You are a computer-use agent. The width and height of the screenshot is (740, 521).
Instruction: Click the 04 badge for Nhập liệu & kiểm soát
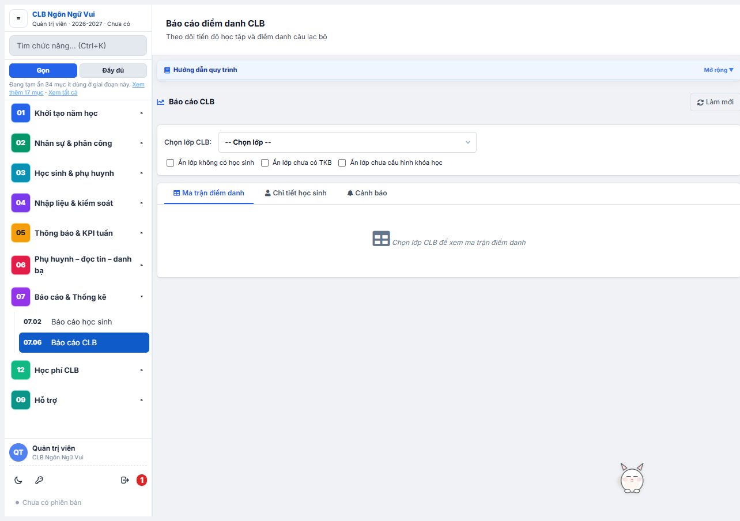(21, 203)
